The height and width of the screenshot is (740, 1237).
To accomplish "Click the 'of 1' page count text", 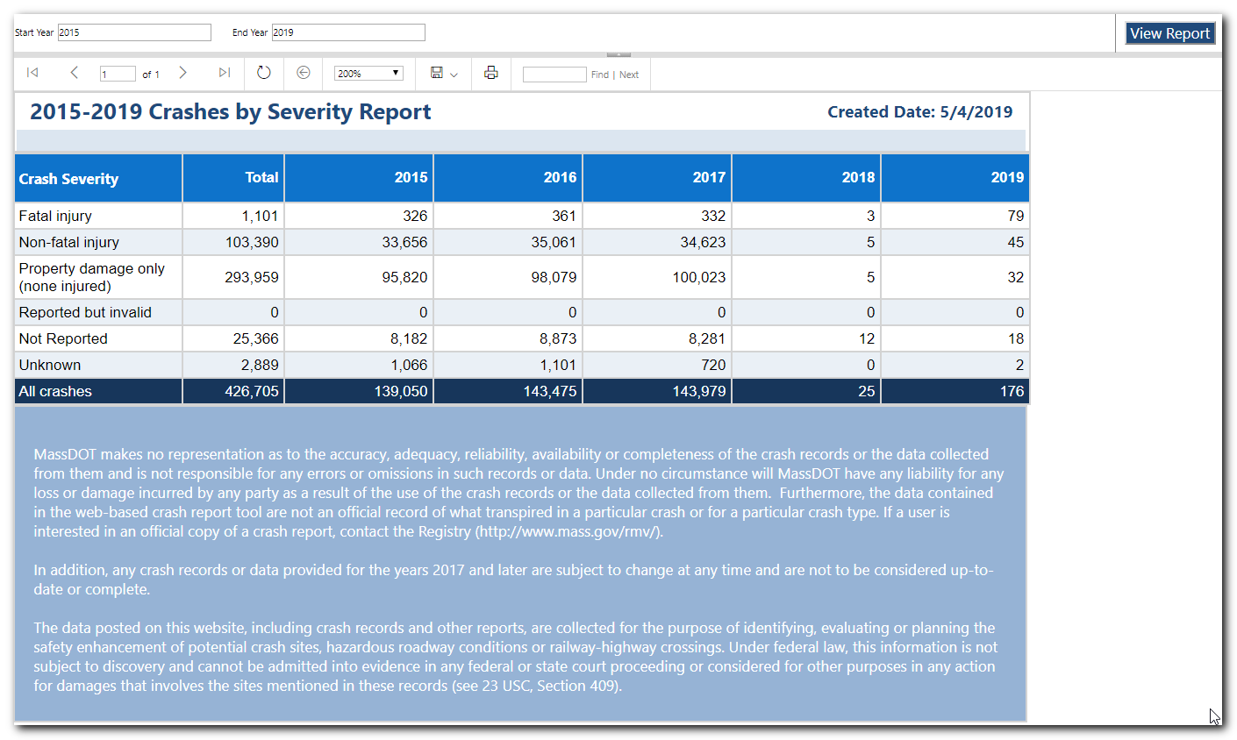I will (x=151, y=75).
